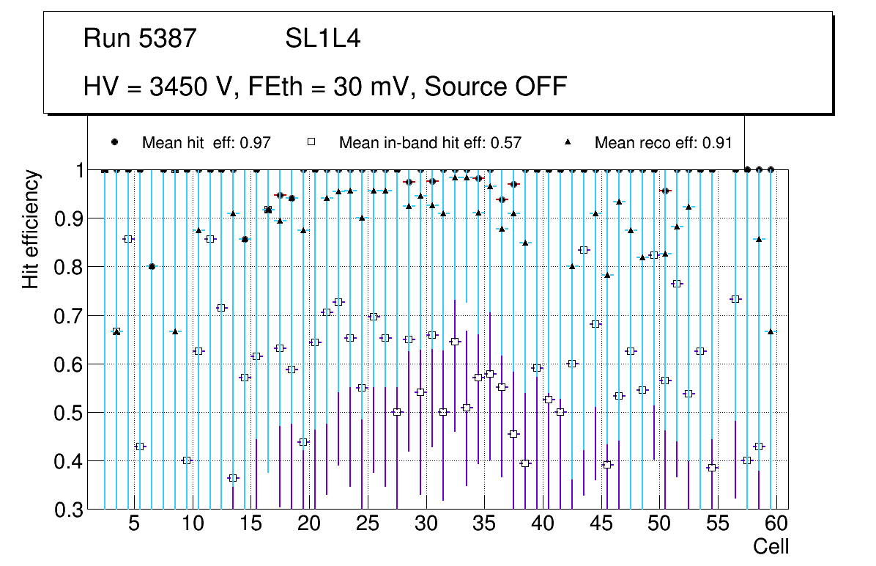The height and width of the screenshot is (566, 876).
Task: Click the "Cell" x-axis title
Action: [771, 547]
